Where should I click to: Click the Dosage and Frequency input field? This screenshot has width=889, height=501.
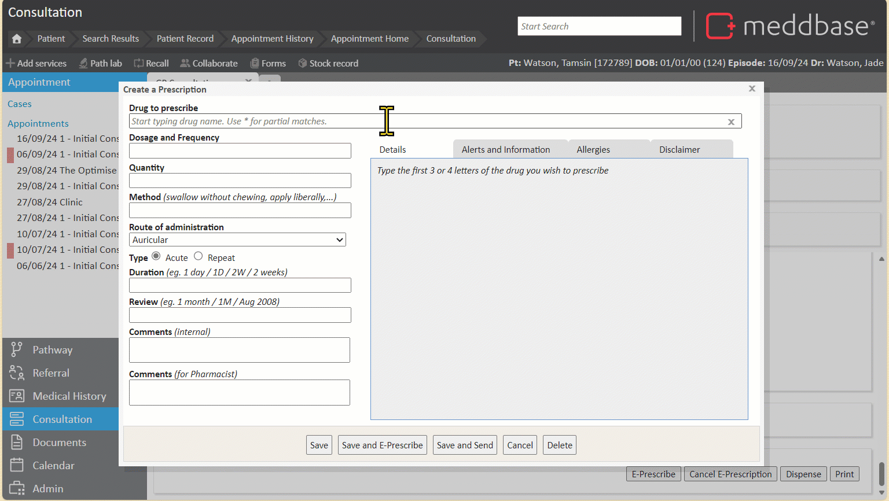[x=240, y=150]
